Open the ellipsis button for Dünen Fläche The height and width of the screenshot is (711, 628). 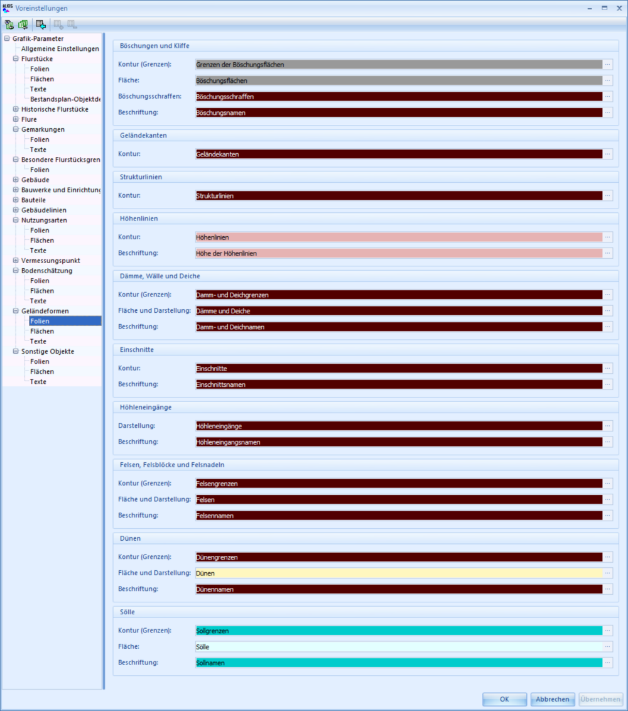pyautogui.click(x=608, y=573)
